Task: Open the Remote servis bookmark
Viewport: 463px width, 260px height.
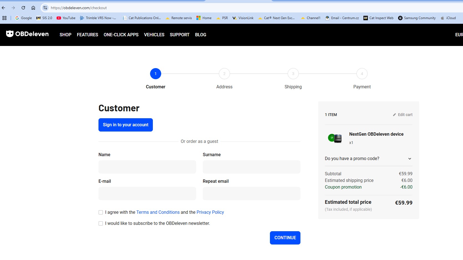Action: [x=179, y=18]
